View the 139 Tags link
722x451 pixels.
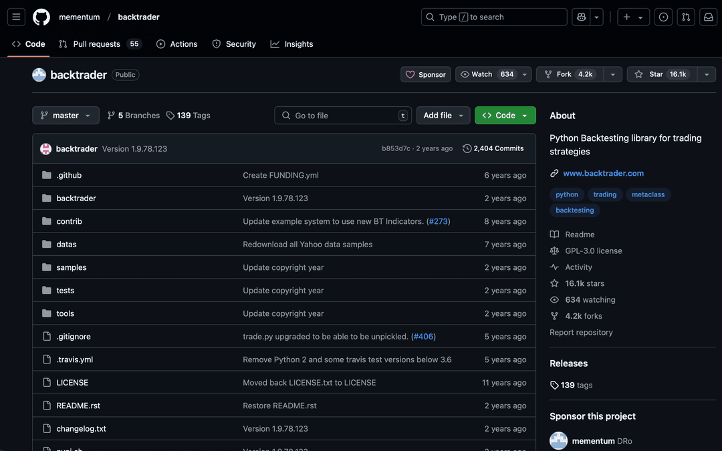coord(189,116)
